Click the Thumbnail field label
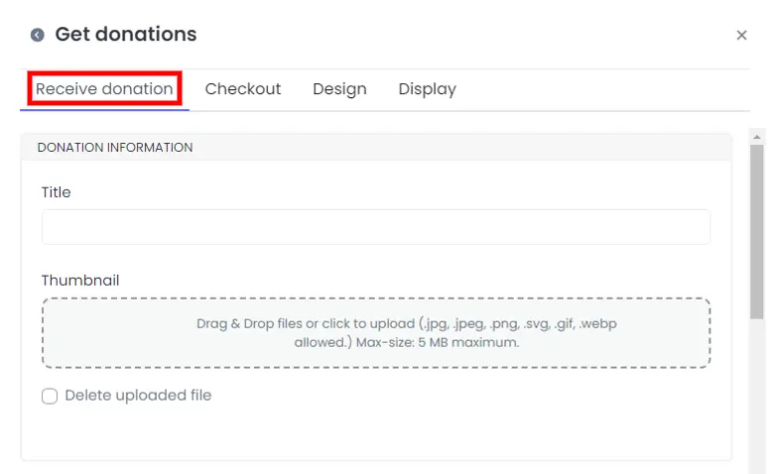 coord(80,281)
